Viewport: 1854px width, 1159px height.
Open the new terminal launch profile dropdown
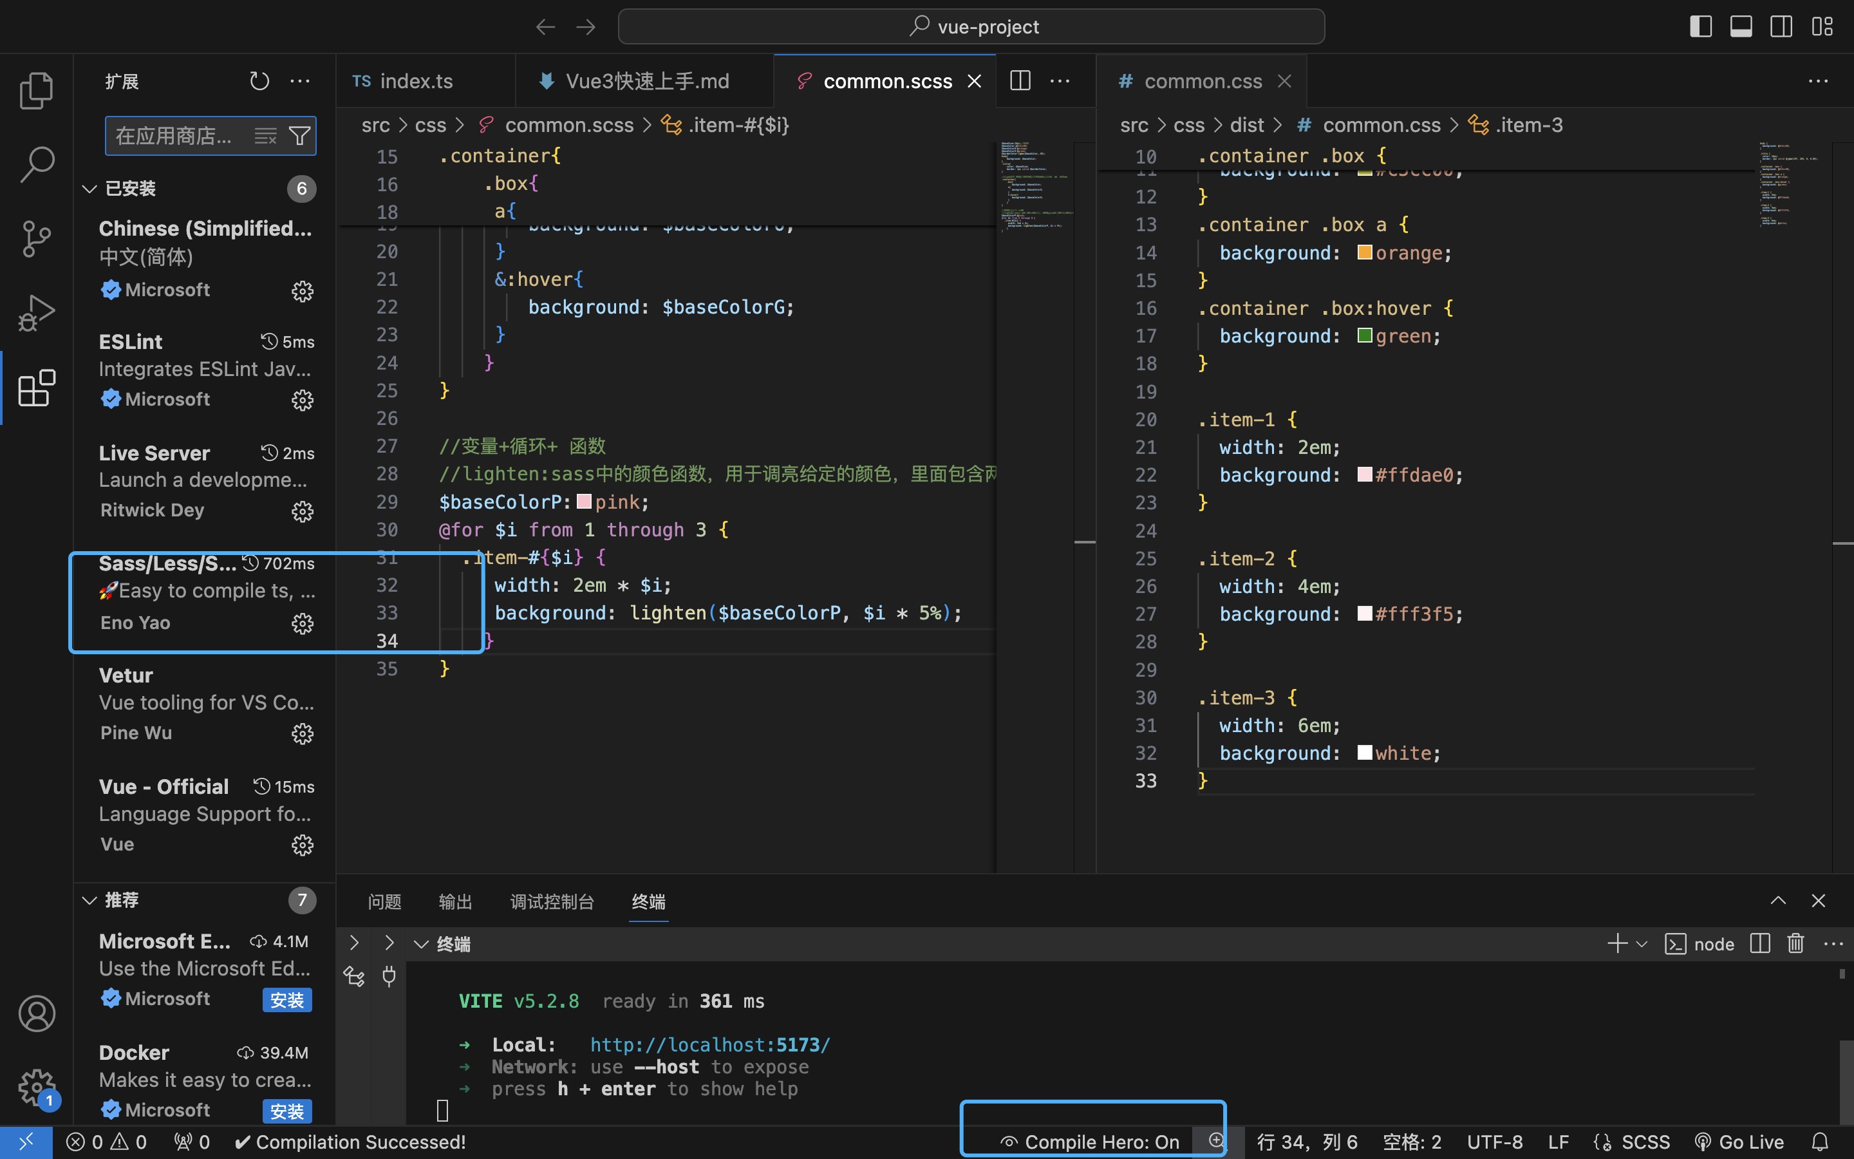1642,945
